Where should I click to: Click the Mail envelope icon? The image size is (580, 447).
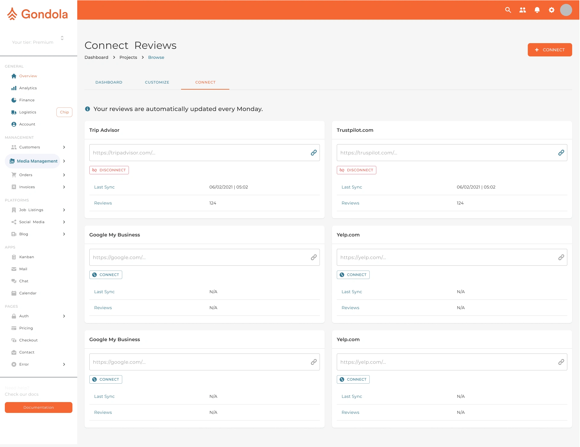14,269
